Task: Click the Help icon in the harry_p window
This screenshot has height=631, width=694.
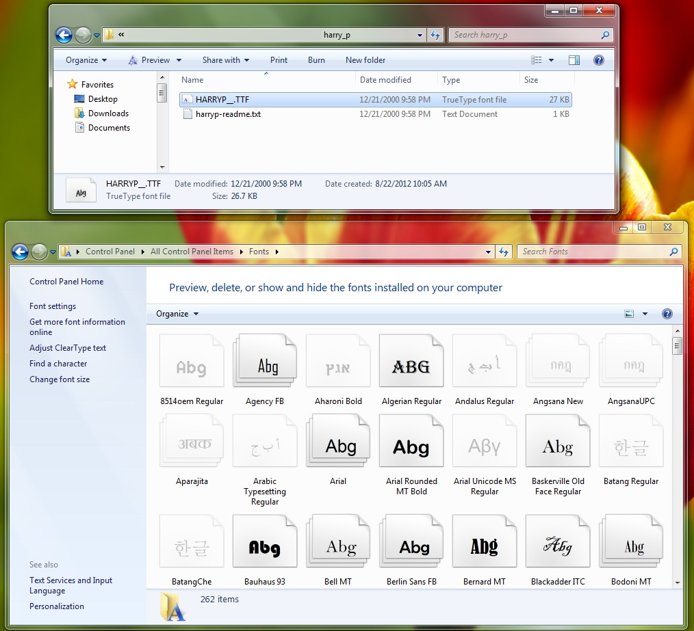Action: click(598, 59)
